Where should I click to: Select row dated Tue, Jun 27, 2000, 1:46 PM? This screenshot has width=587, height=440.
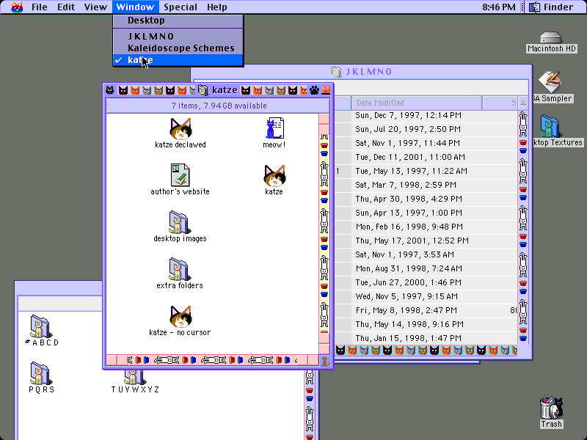(426, 282)
